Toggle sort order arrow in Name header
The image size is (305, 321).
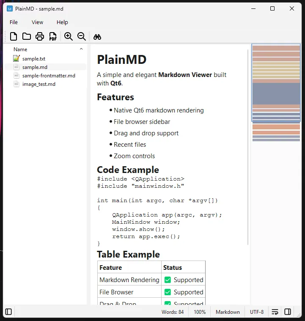tap(81, 49)
